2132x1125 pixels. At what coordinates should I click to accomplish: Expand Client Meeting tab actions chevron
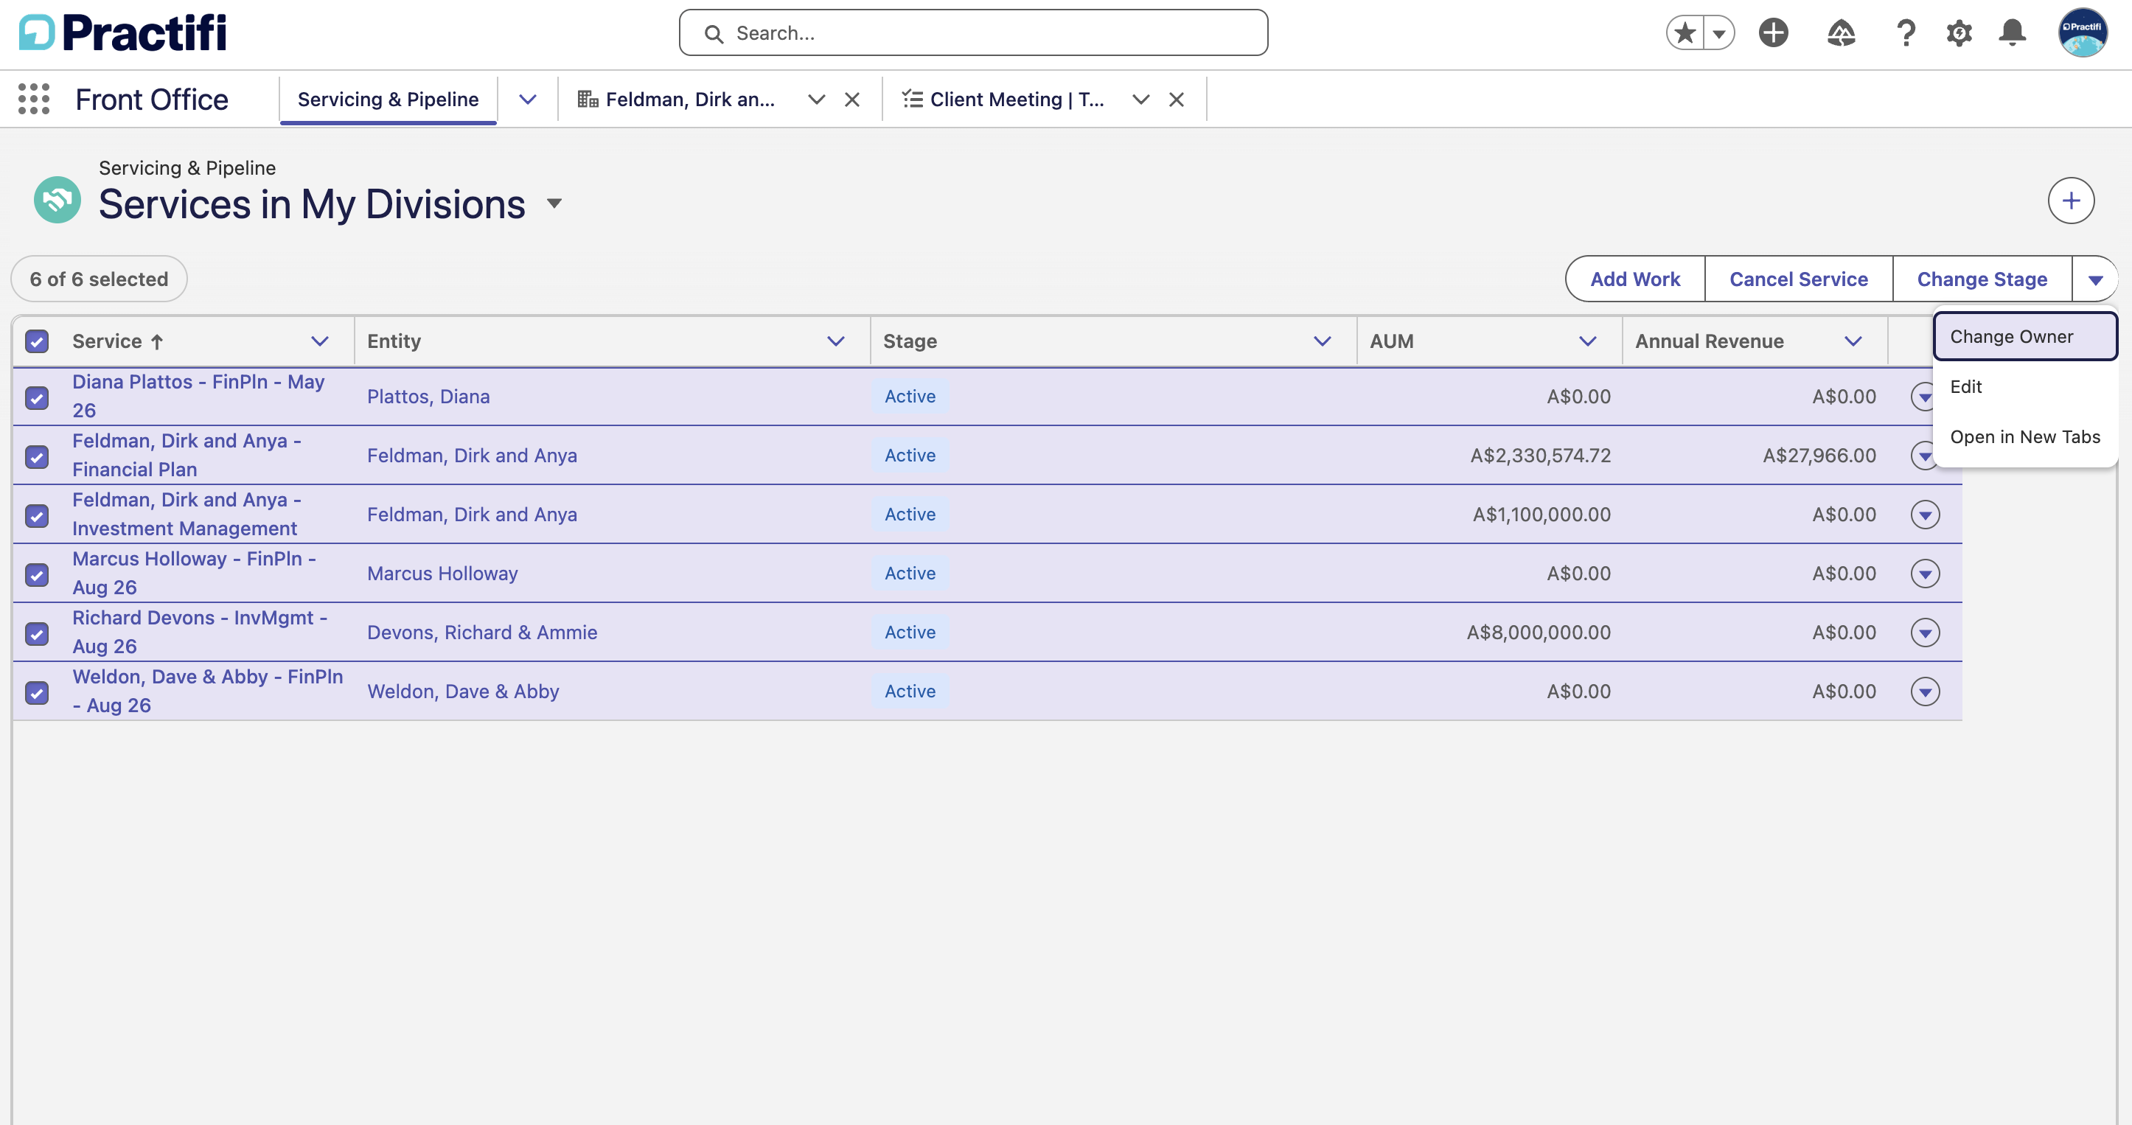[1140, 100]
